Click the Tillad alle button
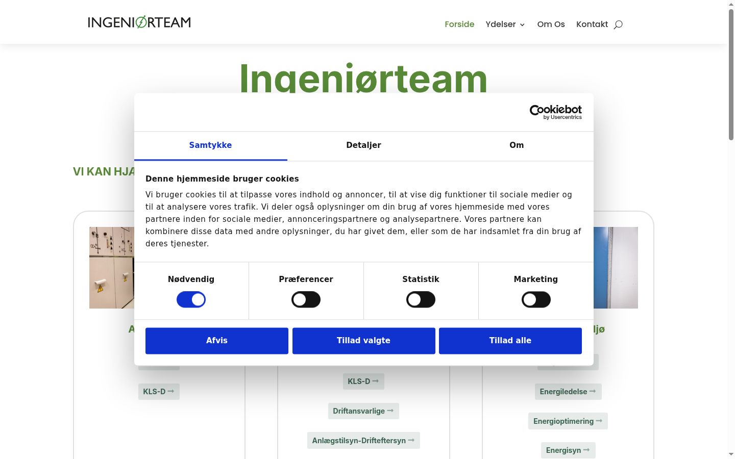The image size is (735, 459). pos(510,341)
